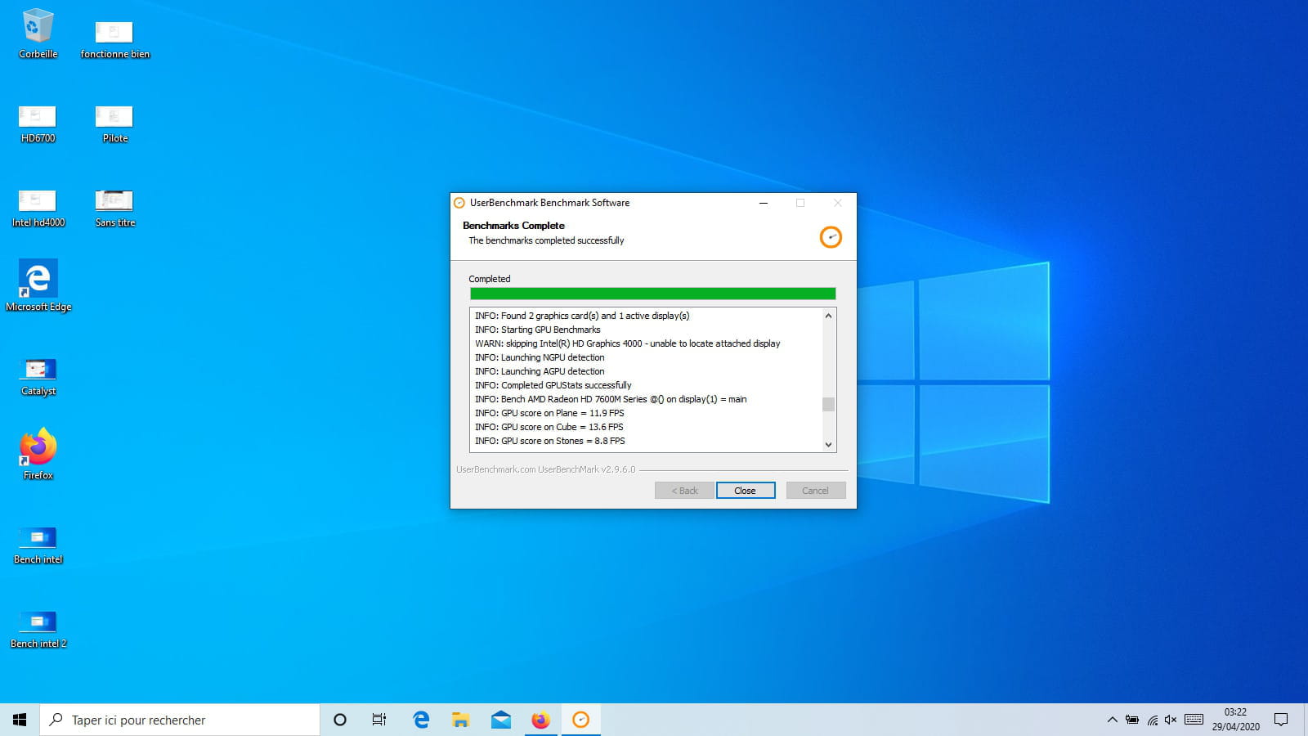Click the 'WARN: skipping Intel(R) HD Graphics 4000' line
Viewport: 1308px width, 736px height.
[628, 343]
